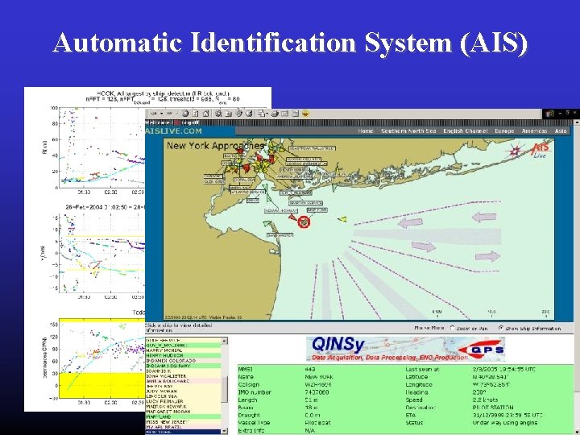
Task: Select the Show ship information radio
Action: (x=501, y=328)
